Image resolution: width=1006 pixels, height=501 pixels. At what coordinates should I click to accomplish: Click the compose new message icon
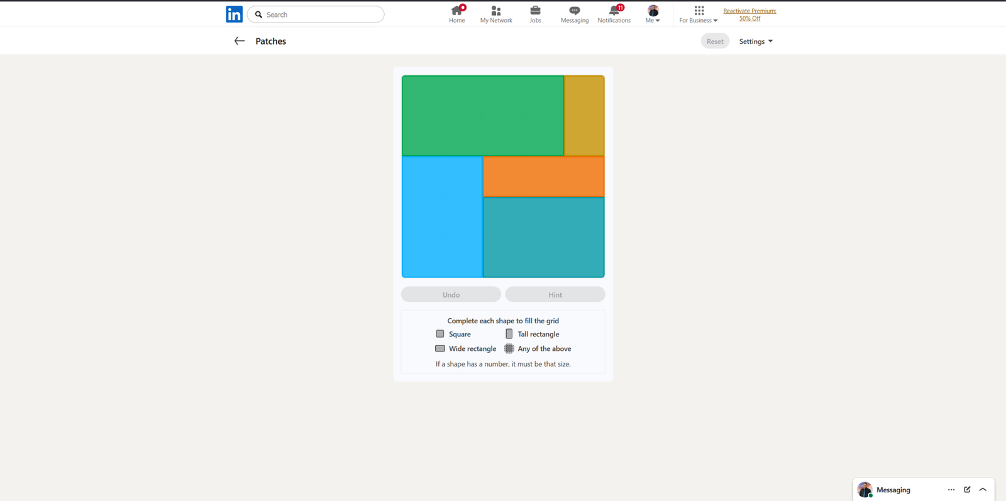point(967,490)
